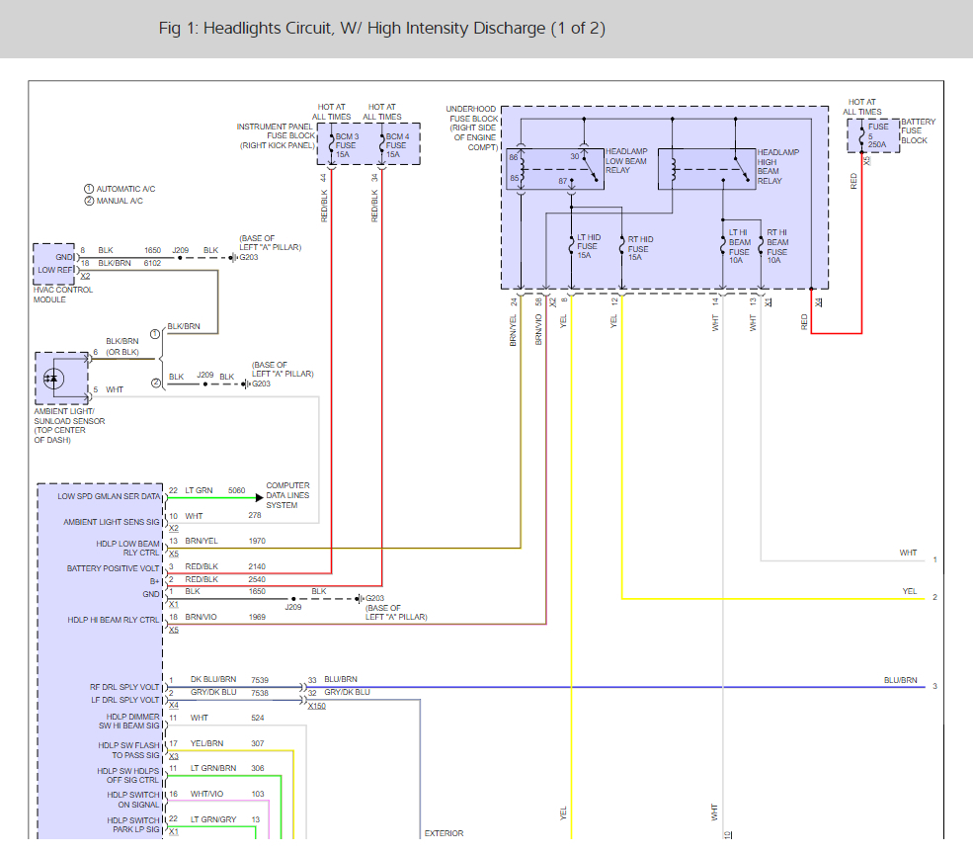
Task: Click the RT HI Beam Fuse 10A label
Action: 776,246
